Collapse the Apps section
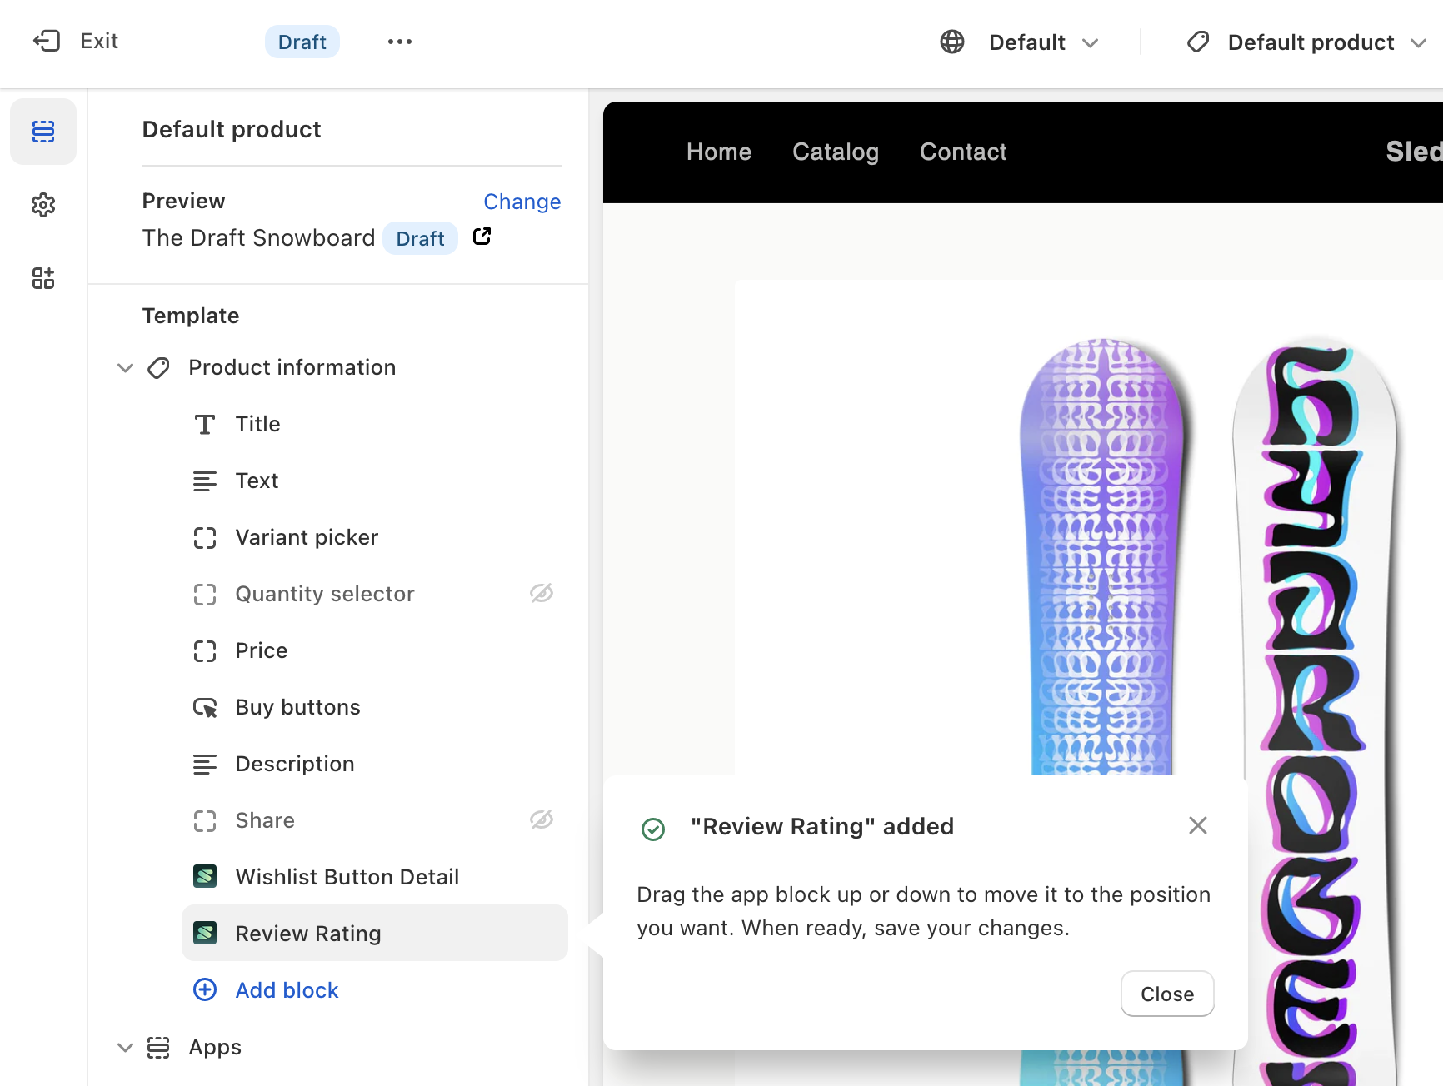 click(x=125, y=1047)
